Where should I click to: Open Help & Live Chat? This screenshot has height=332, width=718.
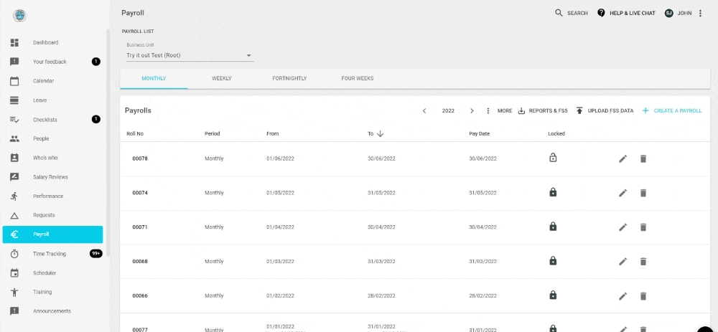click(626, 13)
